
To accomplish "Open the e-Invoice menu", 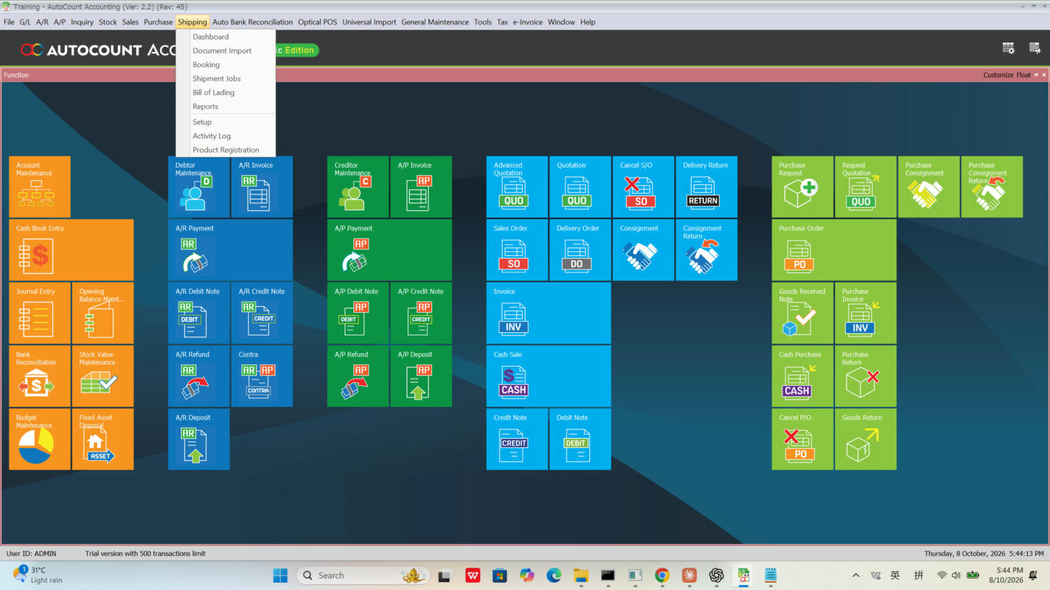I will tap(528, 22).
